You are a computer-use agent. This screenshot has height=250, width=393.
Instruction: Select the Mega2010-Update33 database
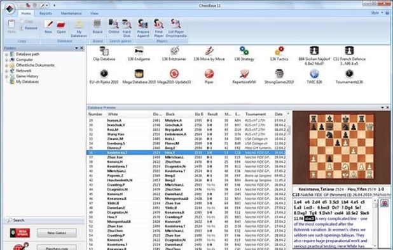174,77
